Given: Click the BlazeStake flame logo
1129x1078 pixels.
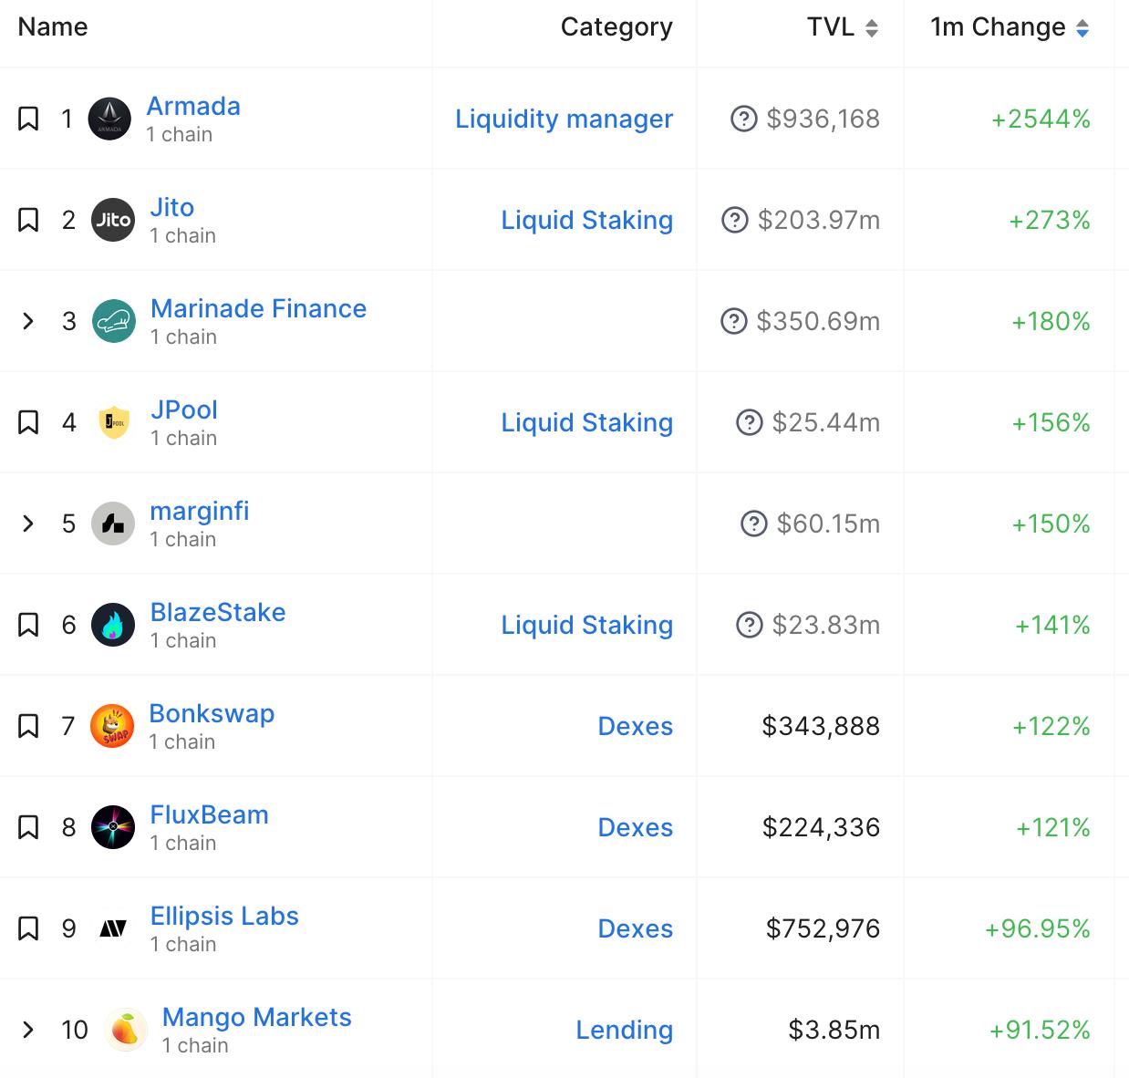Looking at the screenshot, I should pyautogui.click(x=113, y=625).
